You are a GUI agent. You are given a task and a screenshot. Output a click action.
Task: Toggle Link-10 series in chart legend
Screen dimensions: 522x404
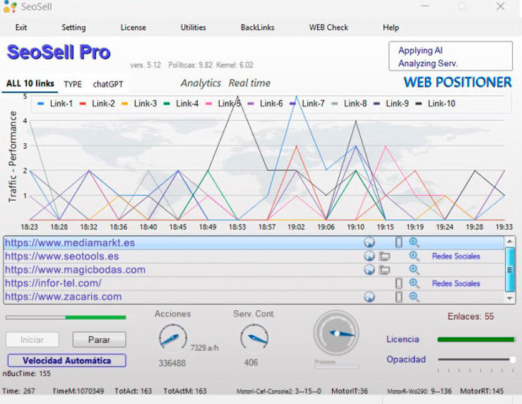435,104
